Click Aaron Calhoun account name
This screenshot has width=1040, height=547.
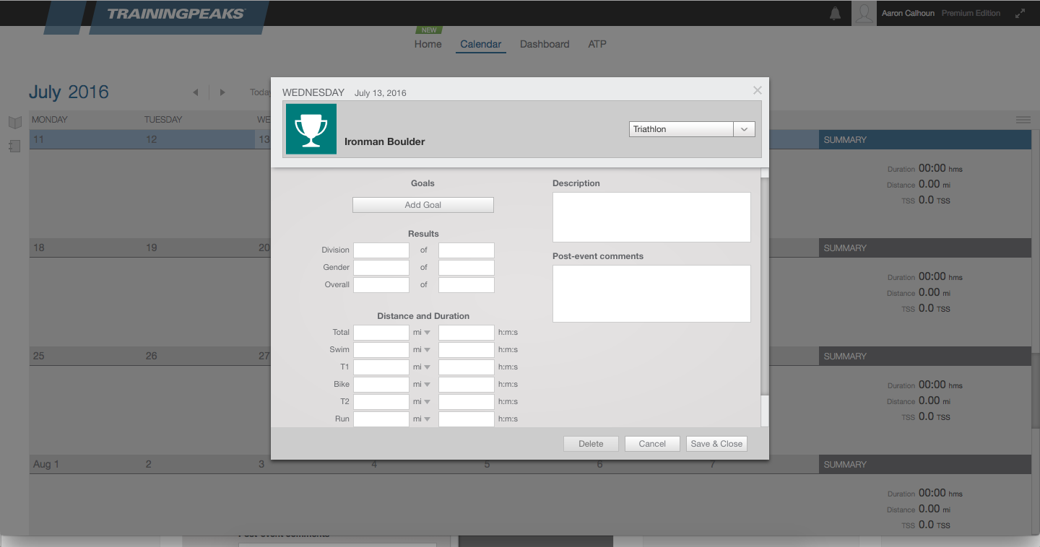tap(908, 13)
